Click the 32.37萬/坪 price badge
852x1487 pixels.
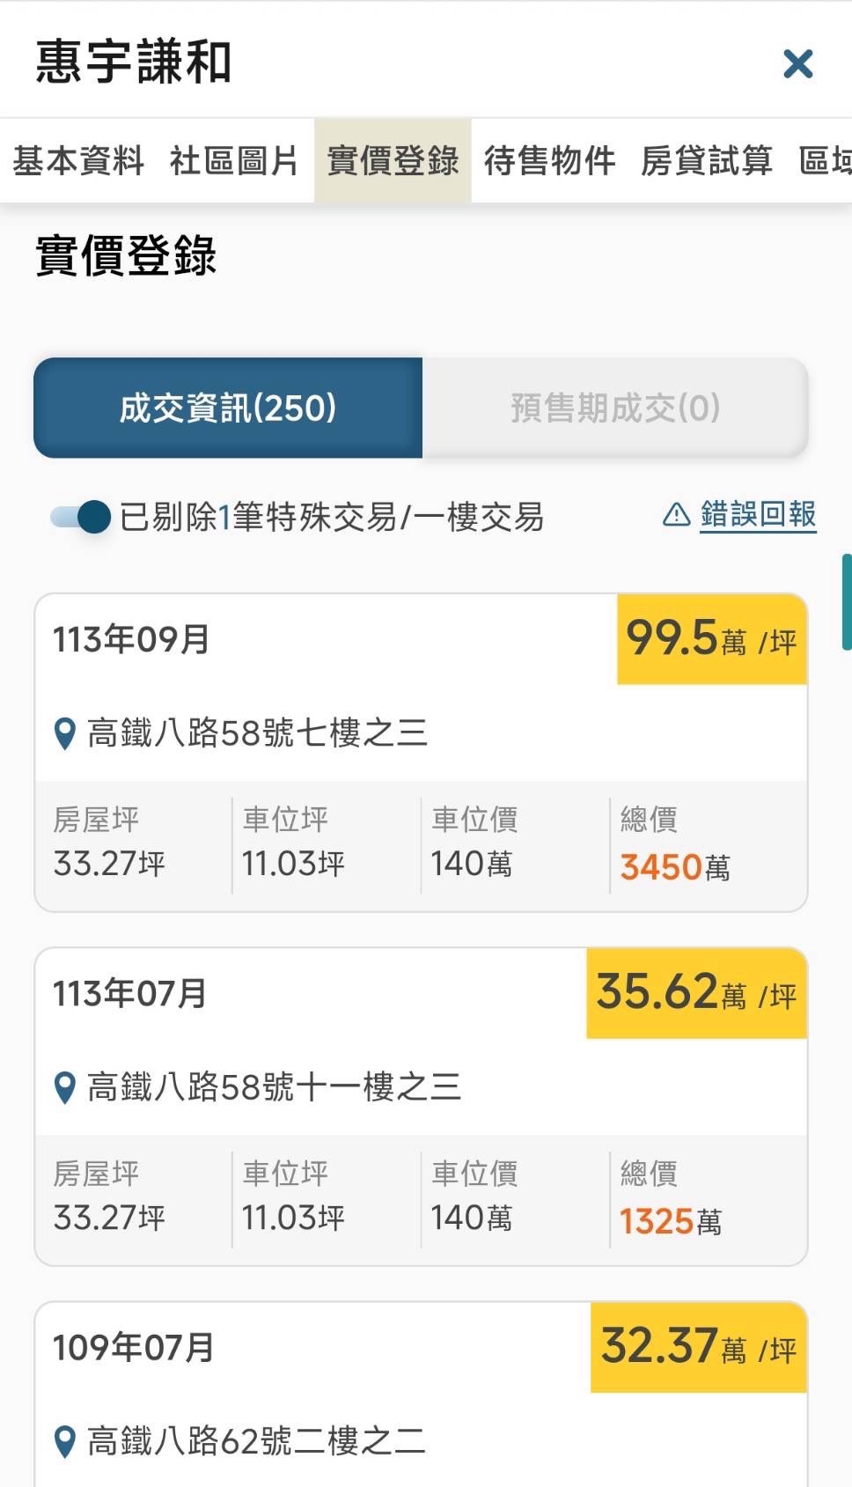(699, 1347)
